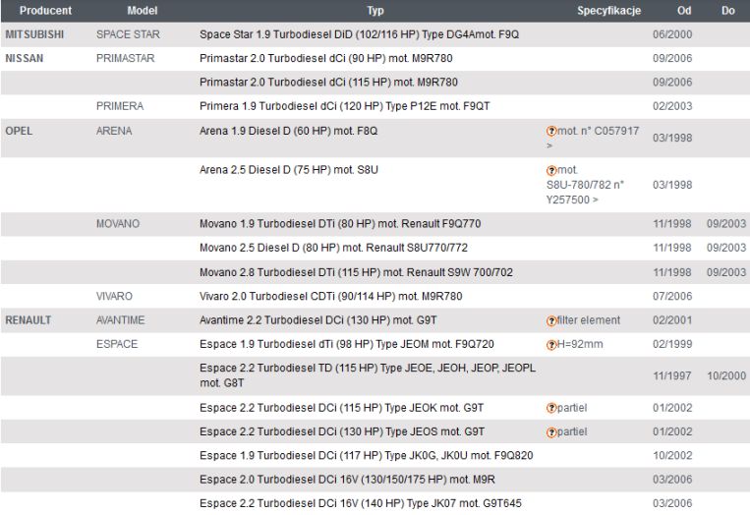Click the Do column header

[x=728, y=11]
